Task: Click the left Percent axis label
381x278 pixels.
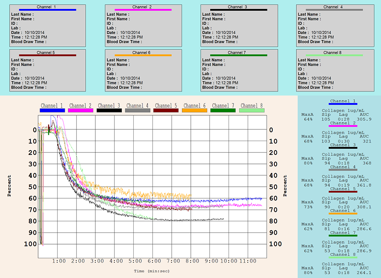Action: (10, 186)
